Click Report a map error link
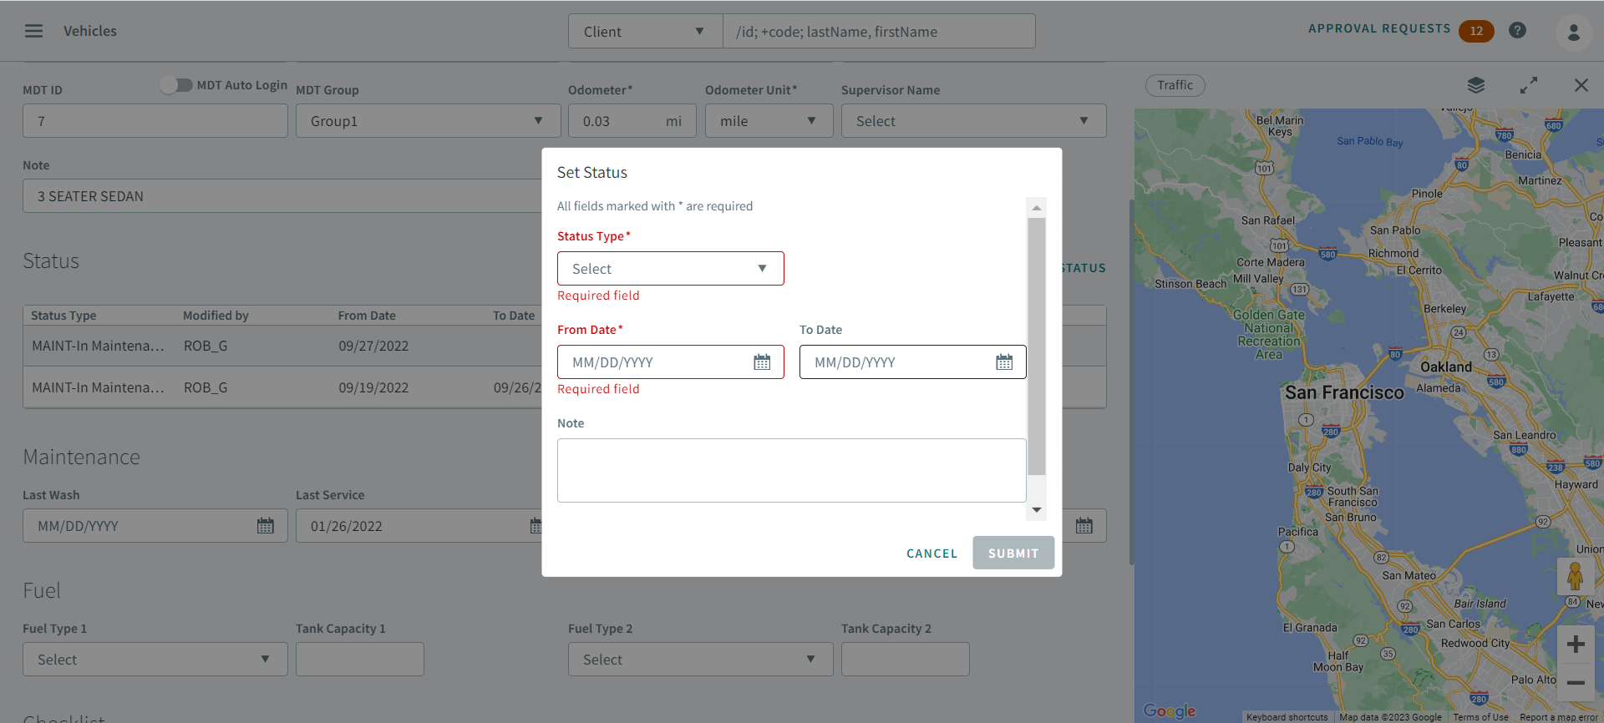 pos(1558,717)
